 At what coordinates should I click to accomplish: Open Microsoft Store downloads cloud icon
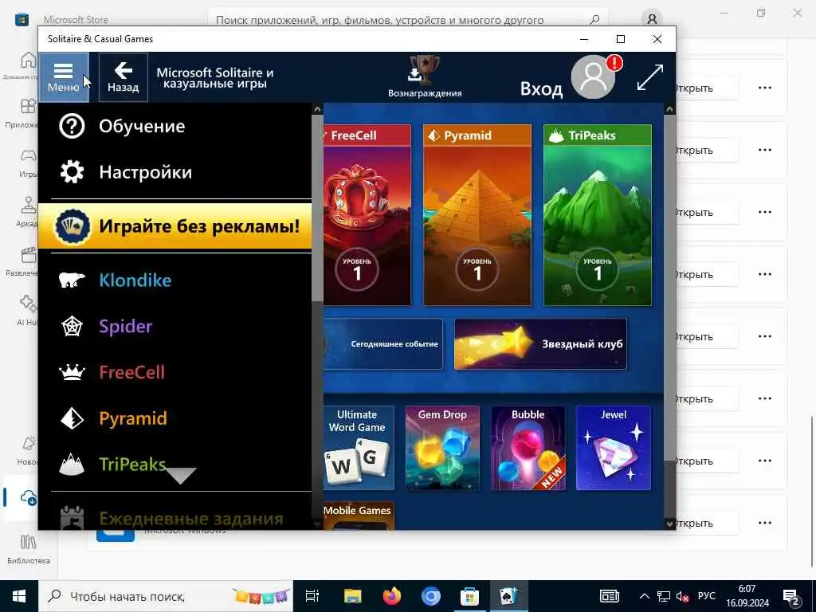(x=28, y=497)
